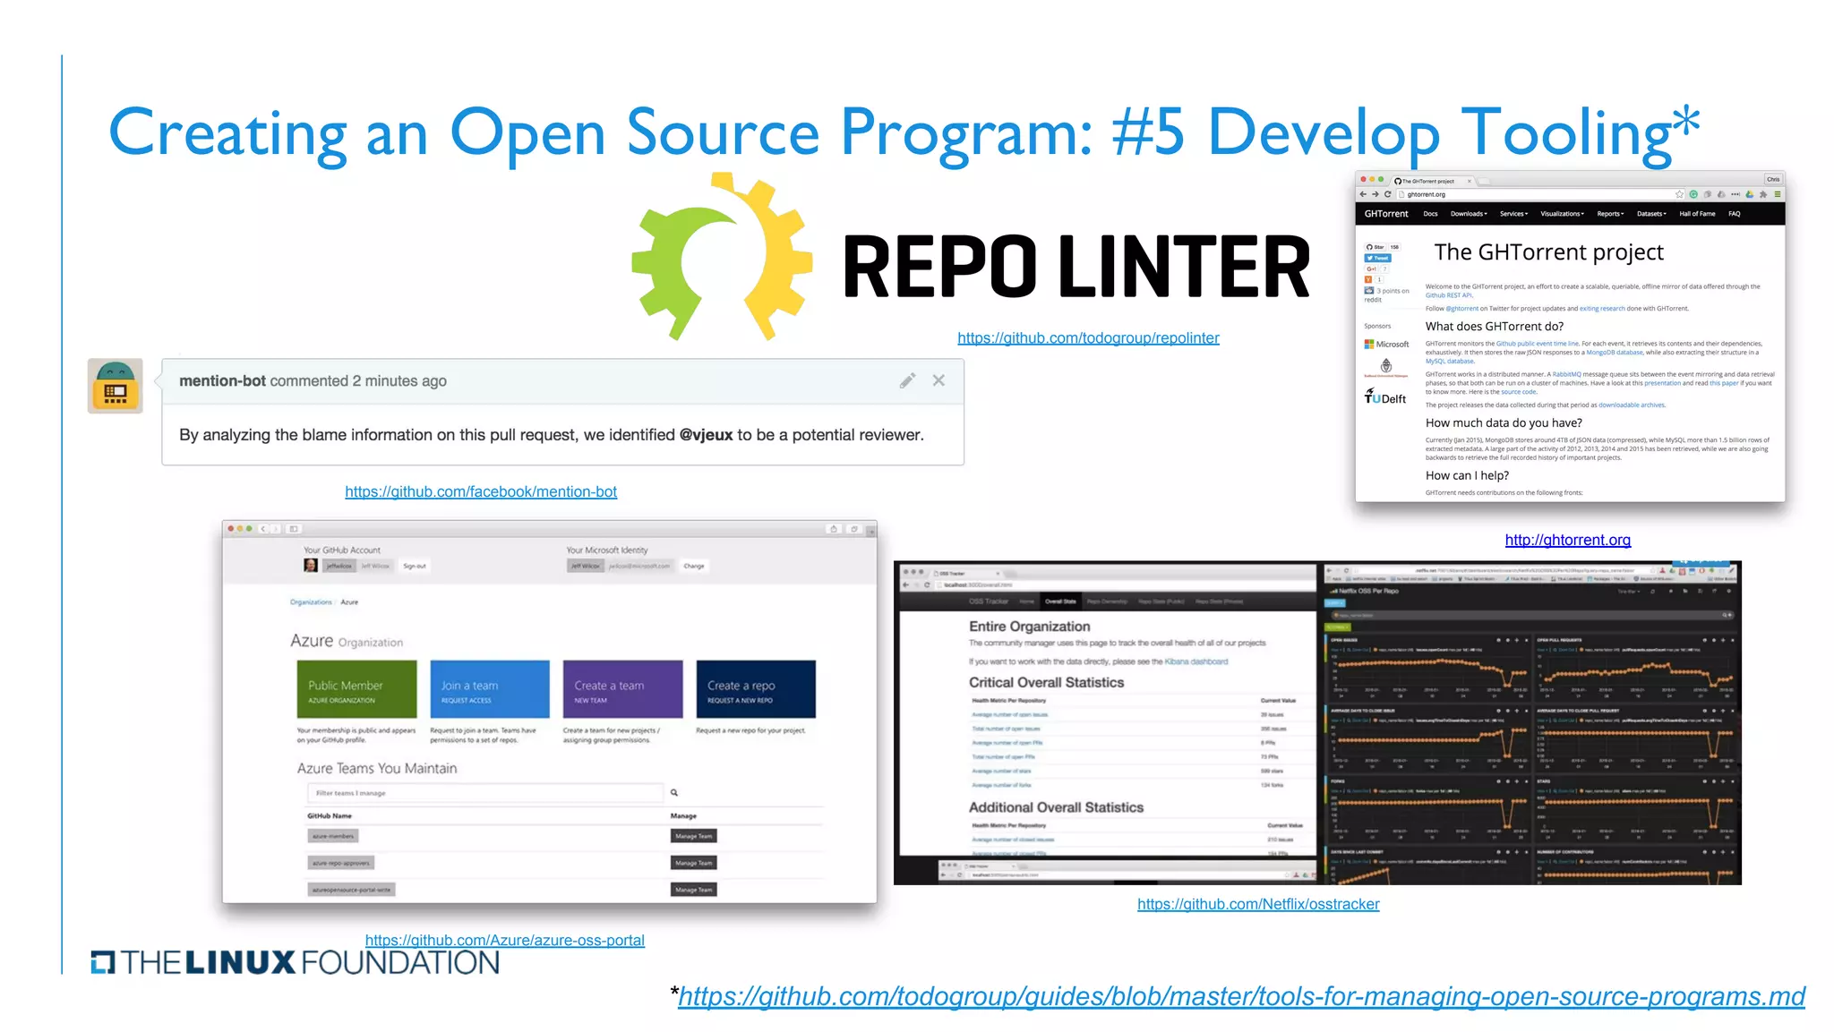Click the search magnifier beside team filter

click(674, 793)
